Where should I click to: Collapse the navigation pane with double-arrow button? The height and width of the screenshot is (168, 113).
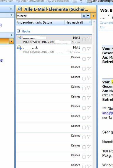coord(11,9)
